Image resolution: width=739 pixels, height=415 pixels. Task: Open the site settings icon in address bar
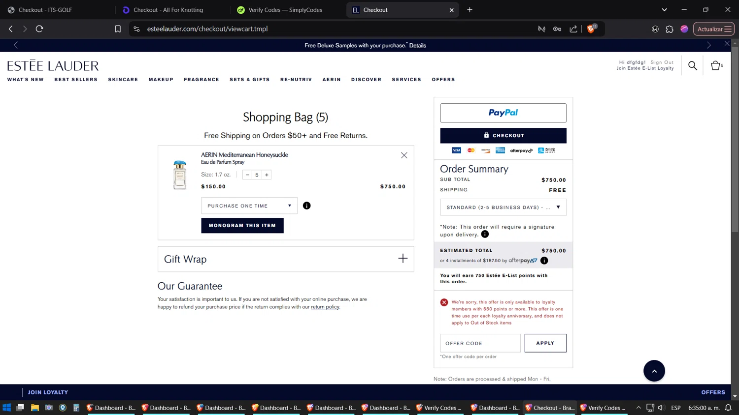click(137, 29)
